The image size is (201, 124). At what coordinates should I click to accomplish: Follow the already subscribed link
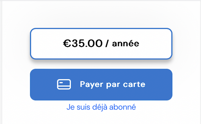[x=101, y=107]
